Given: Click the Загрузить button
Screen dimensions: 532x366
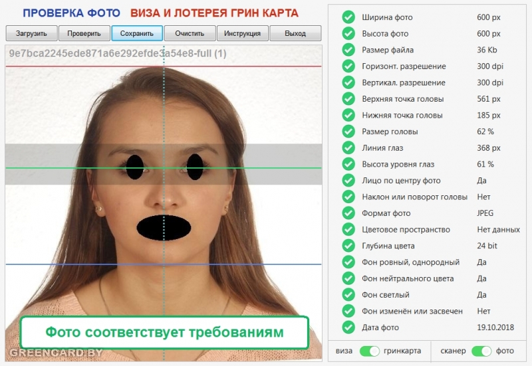Looking at the screenshot, I should coord(31,33).
